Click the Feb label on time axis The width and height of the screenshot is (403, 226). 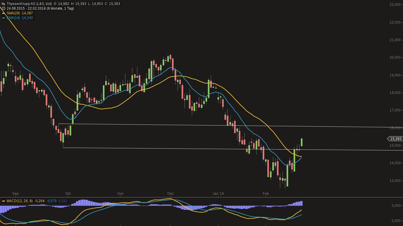click(266, 194)
